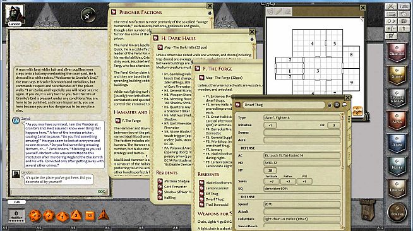Open the Halfling resident link
Viewport: 413px width, 231px height.
pyautogui.click(x=170, y=198)
